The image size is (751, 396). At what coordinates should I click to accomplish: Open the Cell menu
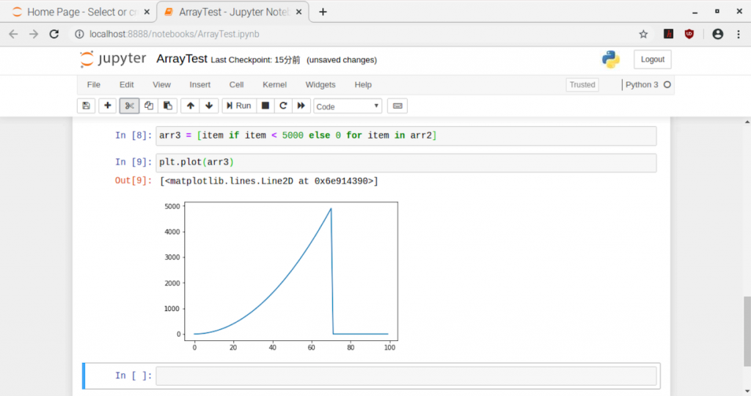(x=236, y=84)
